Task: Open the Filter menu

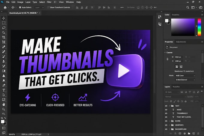Action: tap(49, 2)
